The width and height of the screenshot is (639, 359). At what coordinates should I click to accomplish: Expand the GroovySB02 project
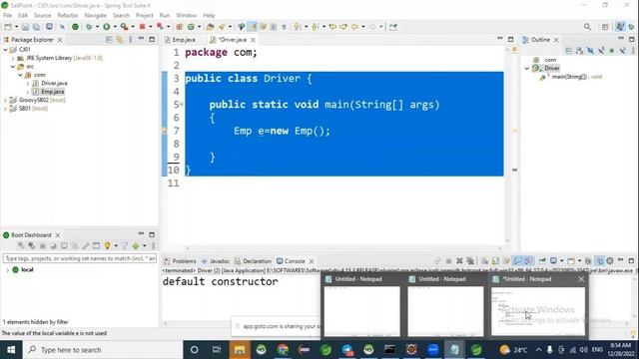5,100
